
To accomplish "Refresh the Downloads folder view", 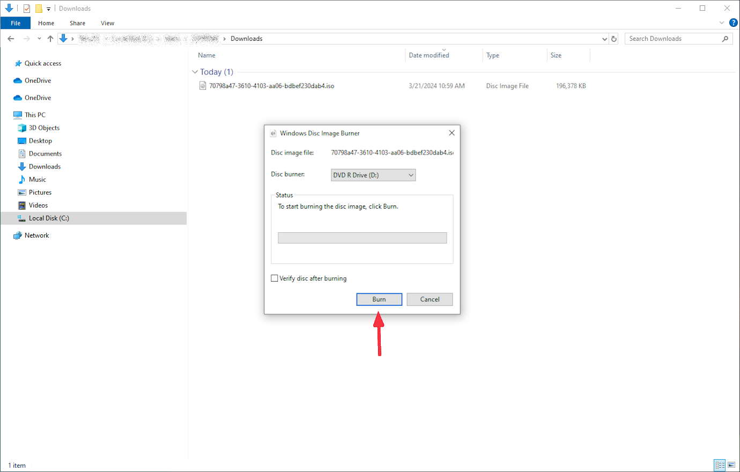I will (614, 38).
